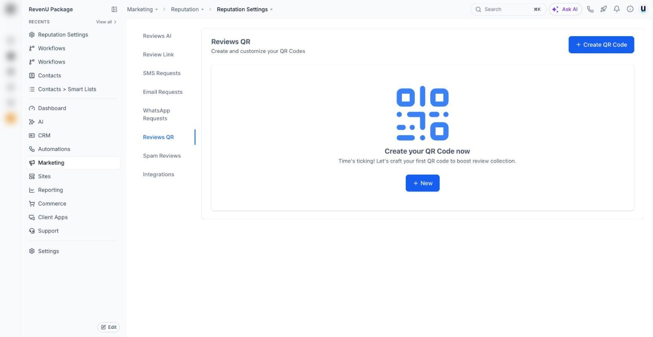
Task: Open the first Workflows recent item
Action: [52, 48]
